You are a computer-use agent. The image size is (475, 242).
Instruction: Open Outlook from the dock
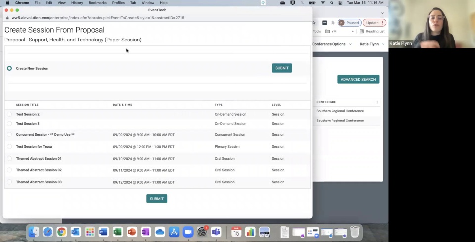(x=75, y=232)
